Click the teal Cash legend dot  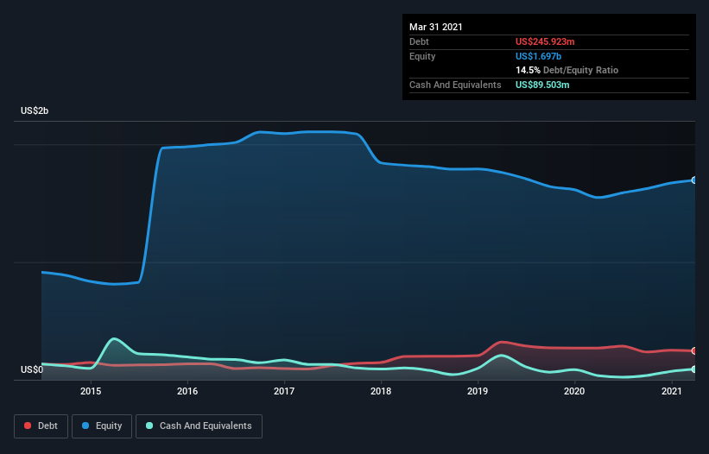(x=149, y=426)
